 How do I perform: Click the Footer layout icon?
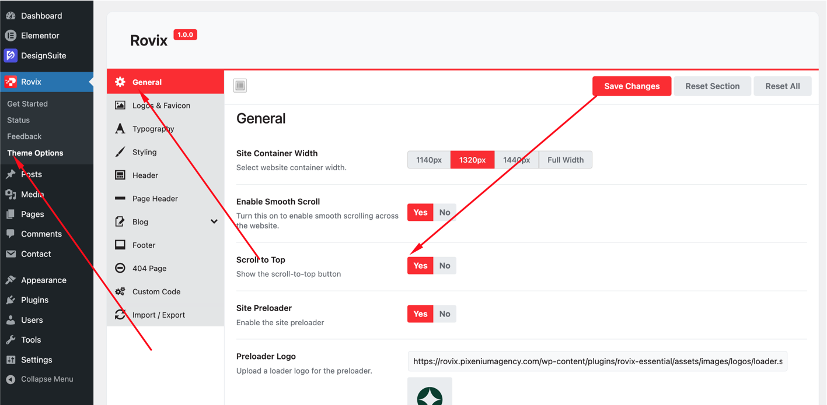(120, 245)
